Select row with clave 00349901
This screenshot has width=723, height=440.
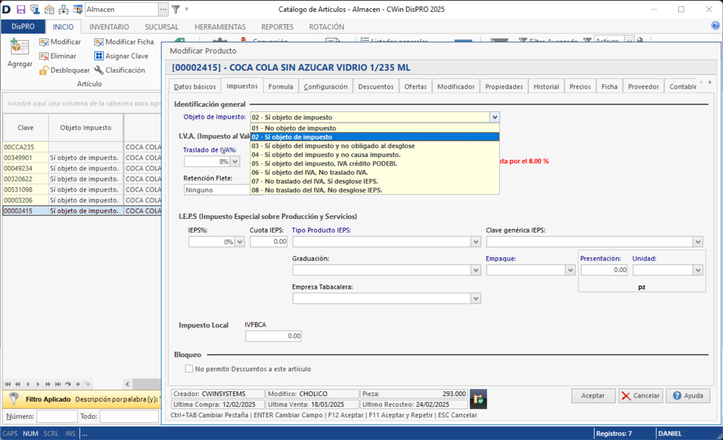(82, 157)
